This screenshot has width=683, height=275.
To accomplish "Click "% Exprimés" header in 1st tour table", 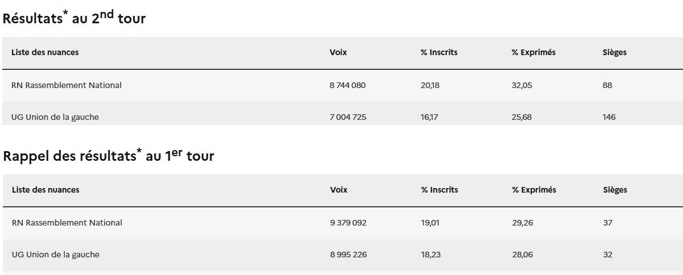I will [x=534, y=190].
